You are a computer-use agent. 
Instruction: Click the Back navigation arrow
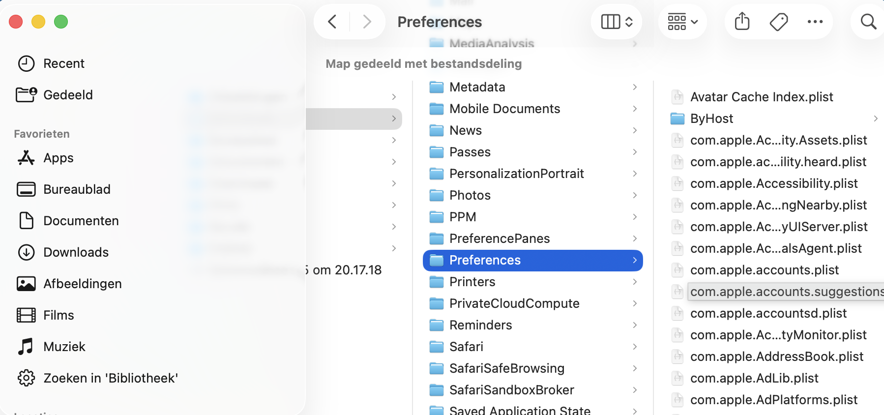[x=332, y=22]
